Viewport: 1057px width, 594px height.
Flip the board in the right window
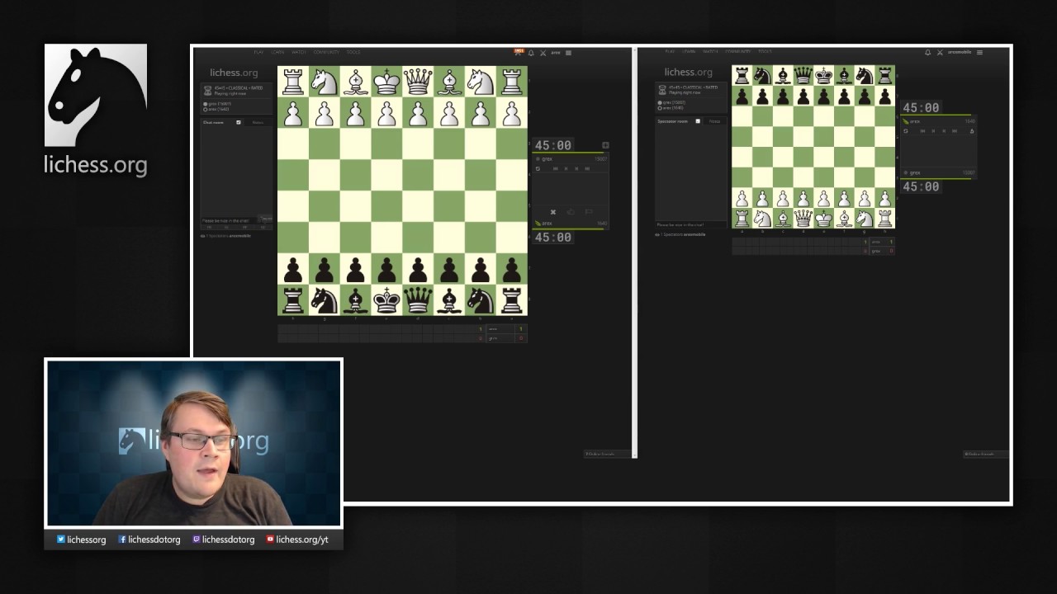pos(905,130)
